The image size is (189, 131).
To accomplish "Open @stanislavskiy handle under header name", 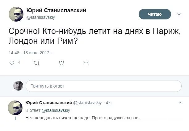I will pyautogui.click(x=43, y=18).
